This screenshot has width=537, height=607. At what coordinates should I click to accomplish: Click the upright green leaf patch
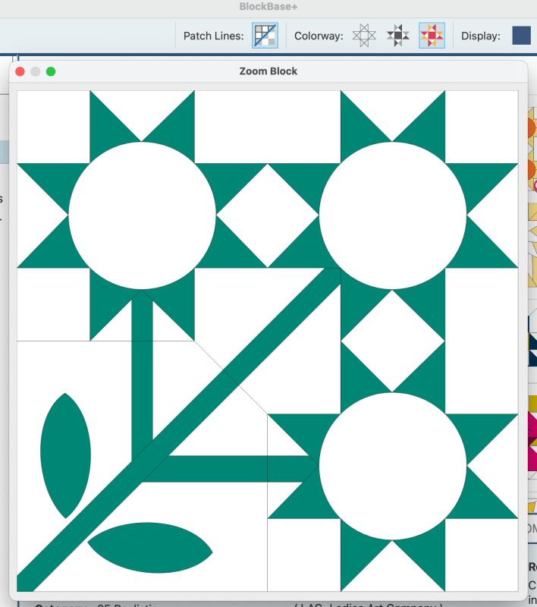pos(65,455)
